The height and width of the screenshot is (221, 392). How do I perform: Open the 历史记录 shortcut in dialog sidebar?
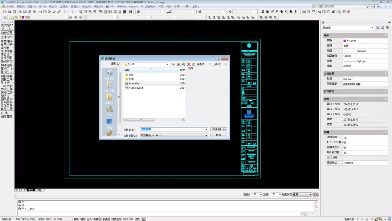coord(109,75)
